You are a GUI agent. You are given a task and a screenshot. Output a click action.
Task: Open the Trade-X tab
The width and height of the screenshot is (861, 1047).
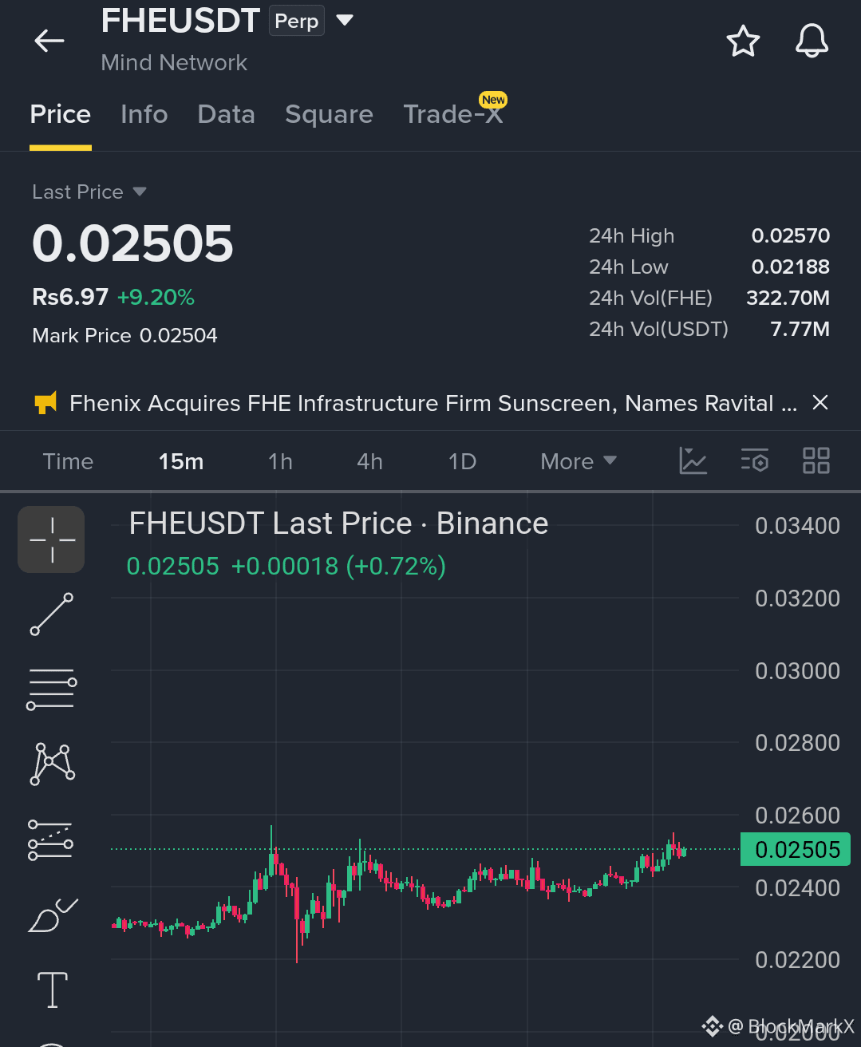click(454, 114)
